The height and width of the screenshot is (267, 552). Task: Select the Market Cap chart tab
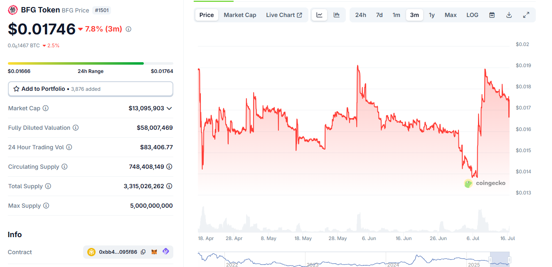click(x=240, y=15)
